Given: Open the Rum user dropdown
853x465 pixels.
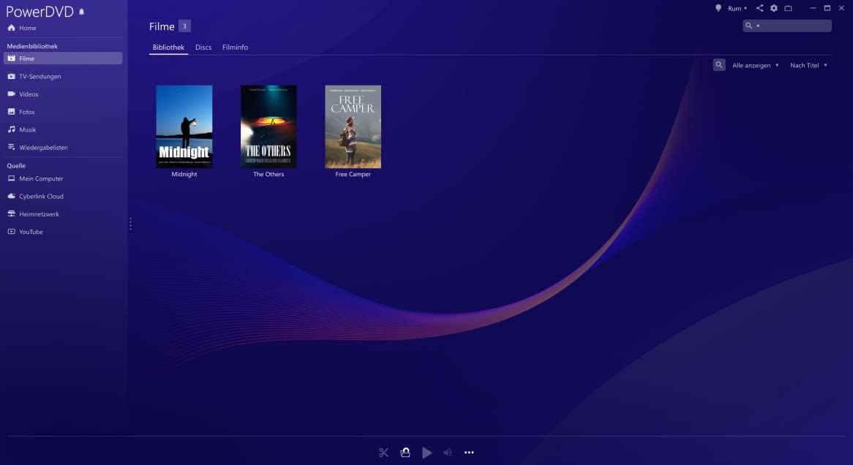Looking at the screenshot, I should [737, 8].
